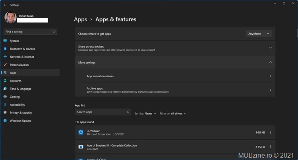This screenshot has width=298, height=160.
Task: Click the Gaming controller icon
Action: 5,97
